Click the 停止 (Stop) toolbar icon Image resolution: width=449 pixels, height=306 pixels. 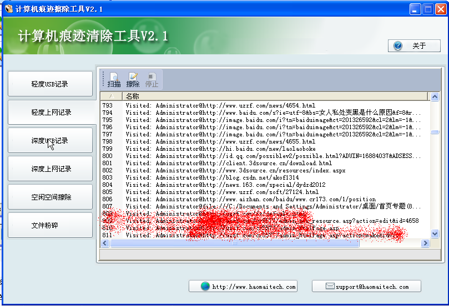coord(152,80)
